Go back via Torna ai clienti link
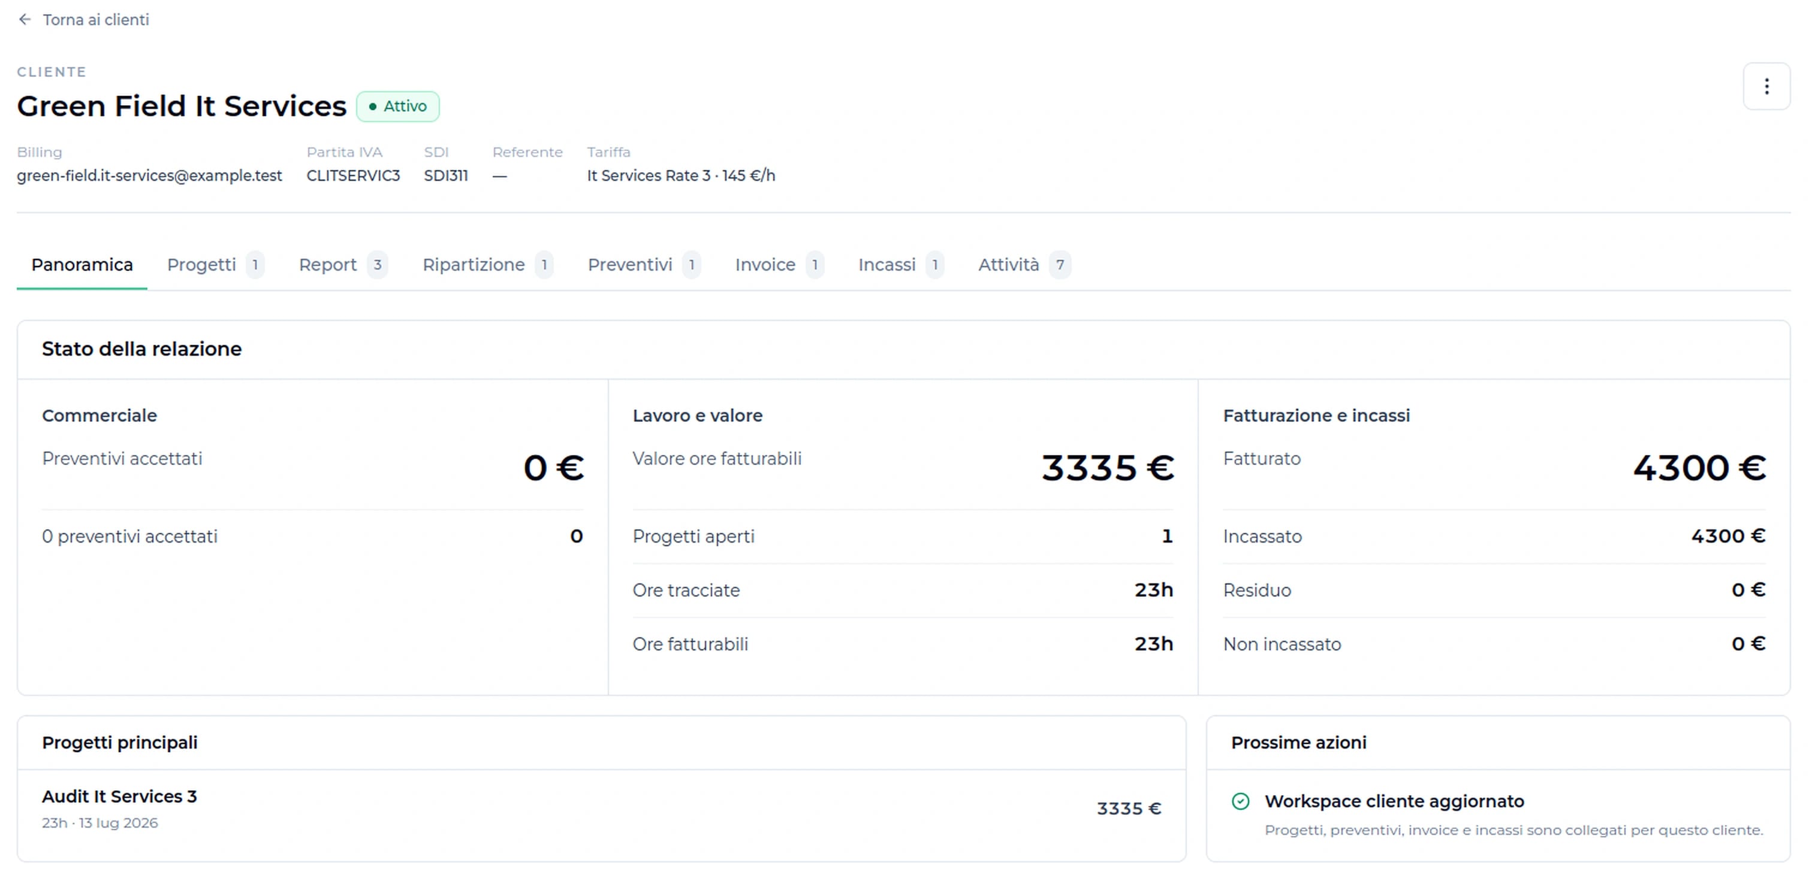 pos(83,20)
